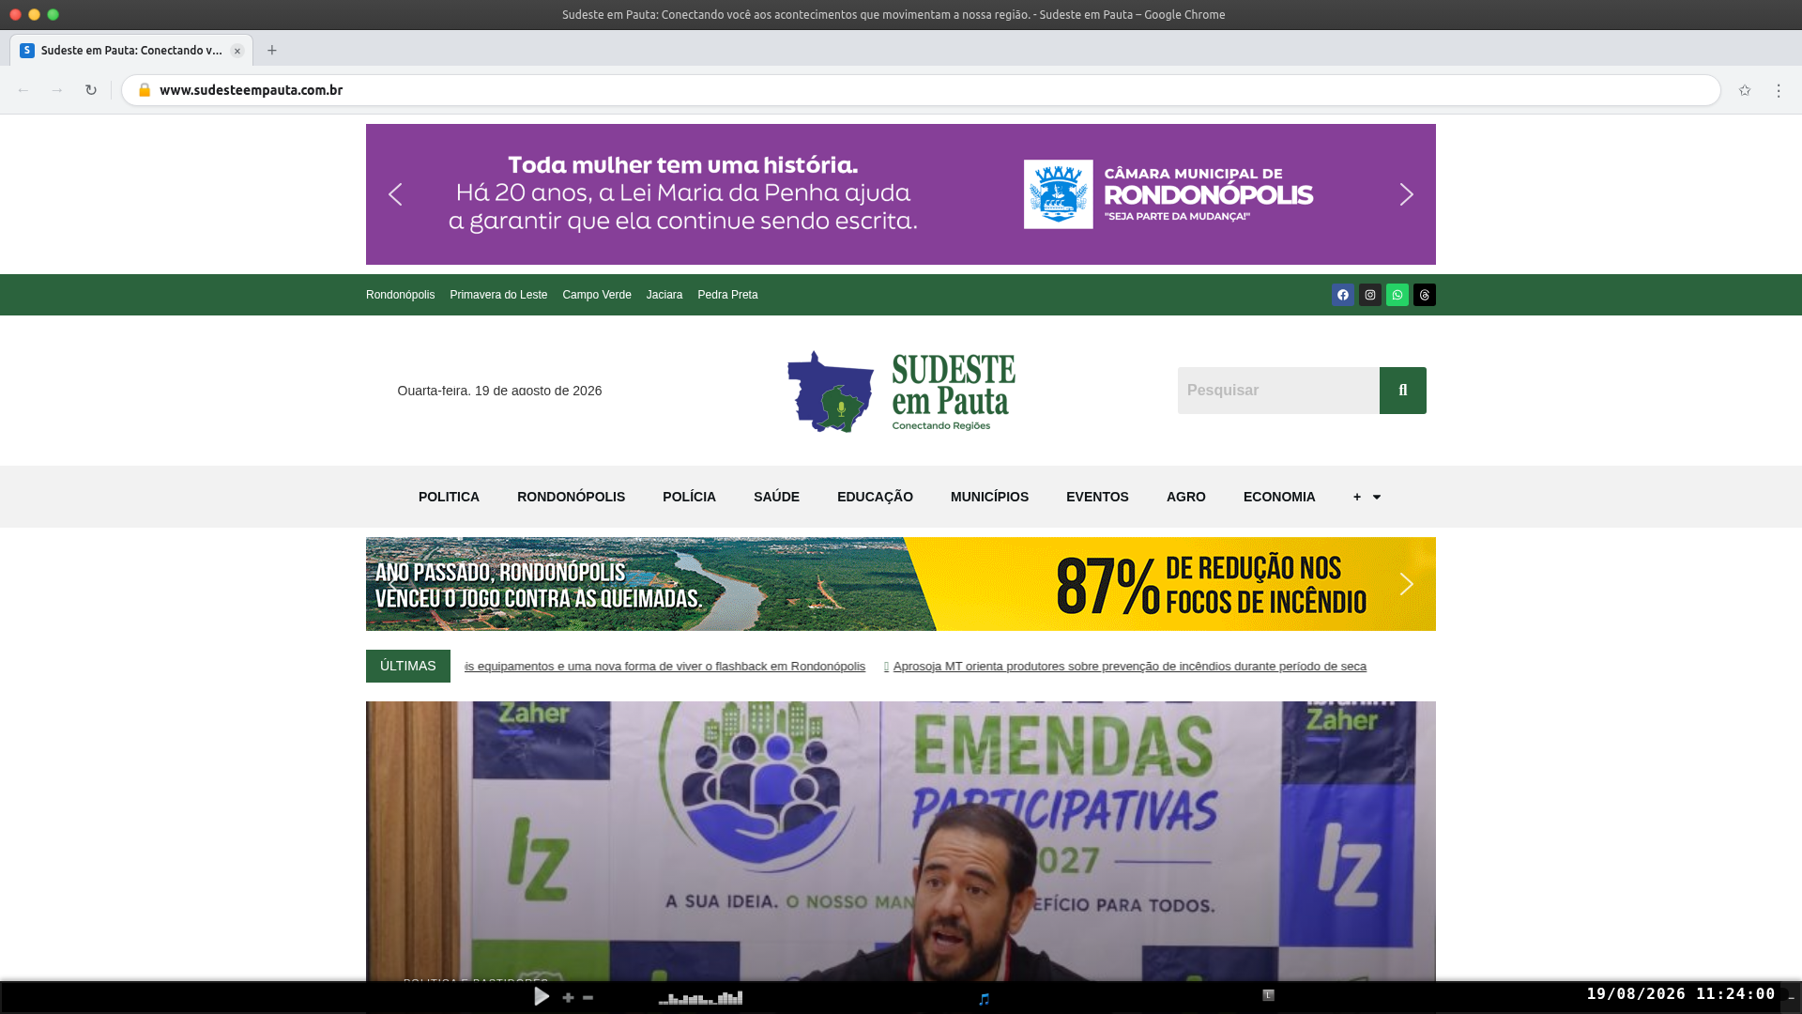Click the address bar URL
The height and width of the screenshot is (1014, 1802).
[251, 90]
